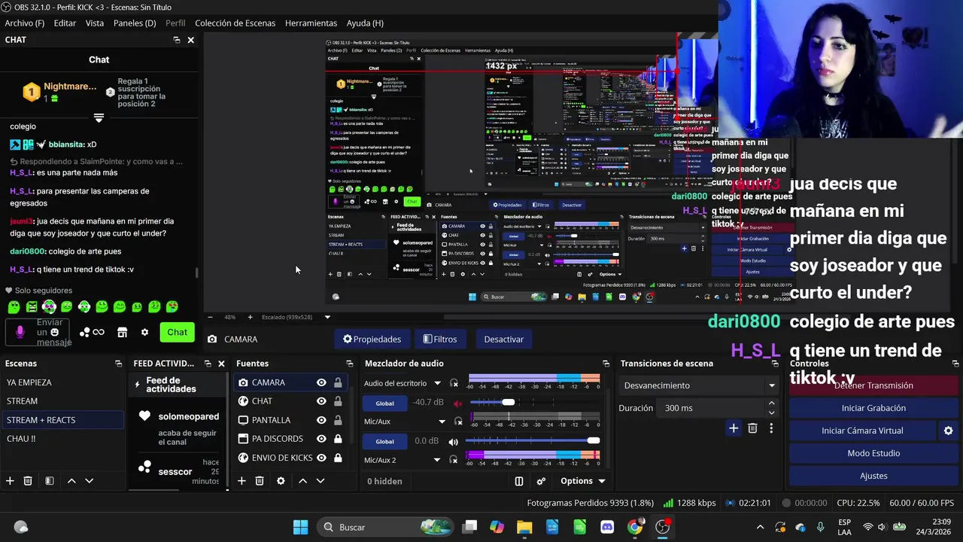Open Paneles menu
Screen dimensions: 963x542
[x=135, y=23]
